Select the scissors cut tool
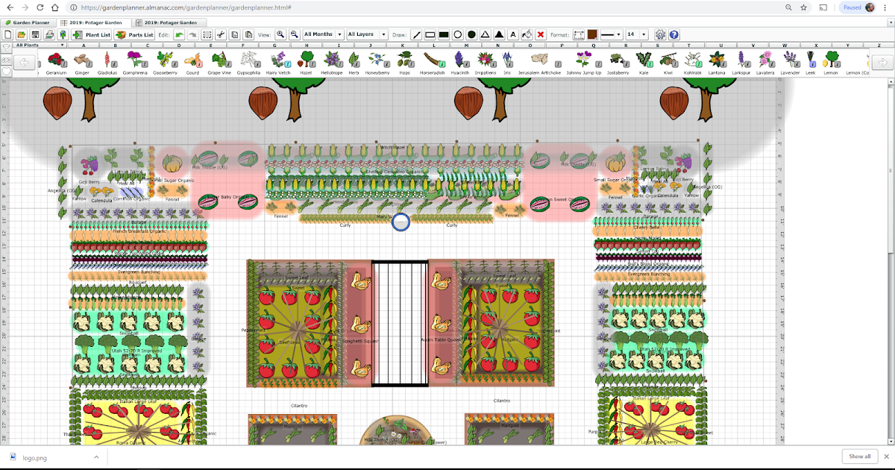Viewport: 895px width, 470px height. coord(221,34)
